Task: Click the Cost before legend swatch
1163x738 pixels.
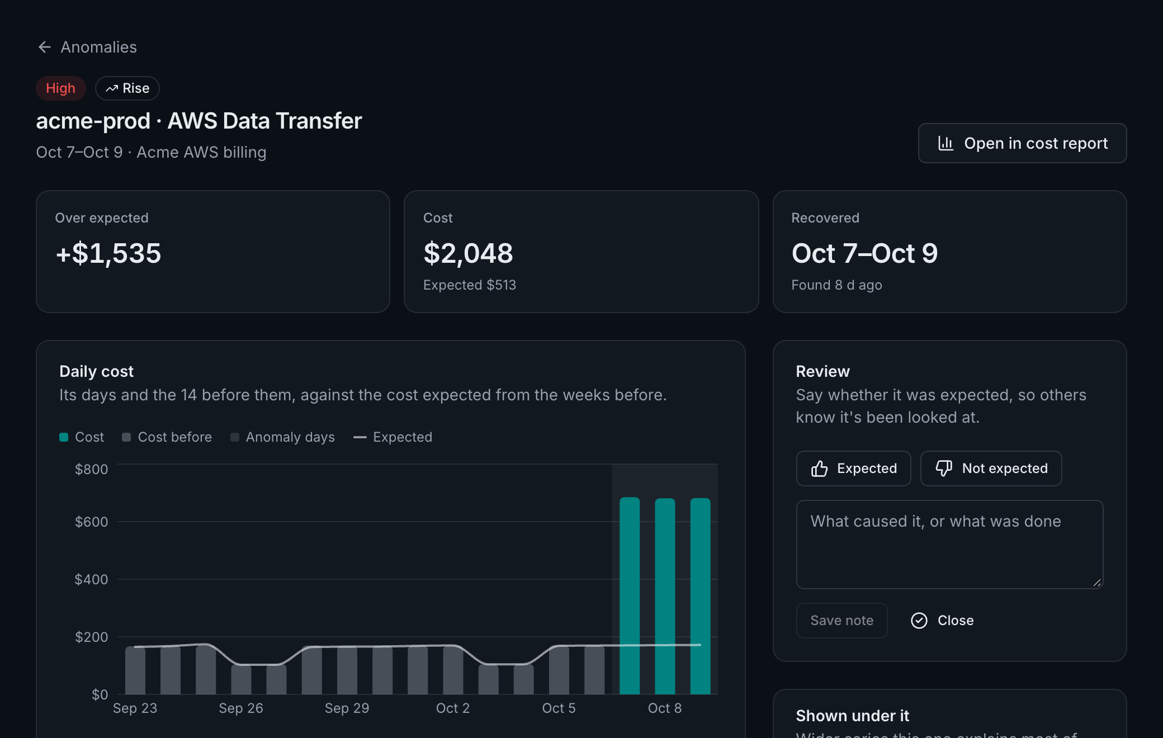Action: [x=126, y=437]
